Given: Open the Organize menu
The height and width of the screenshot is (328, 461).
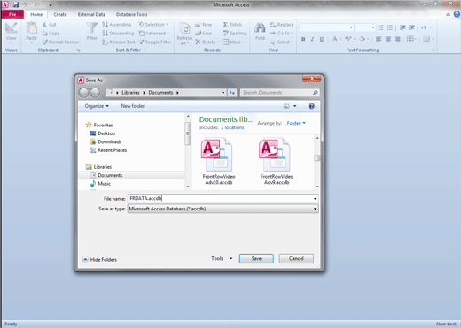Looking at the screenshot, I should pyautogui.click(x=97, y=106).
